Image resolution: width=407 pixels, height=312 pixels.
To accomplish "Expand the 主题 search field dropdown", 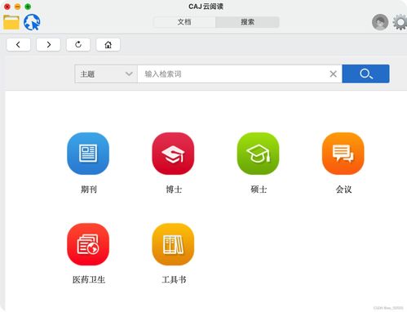I will [x=106, y=74].
